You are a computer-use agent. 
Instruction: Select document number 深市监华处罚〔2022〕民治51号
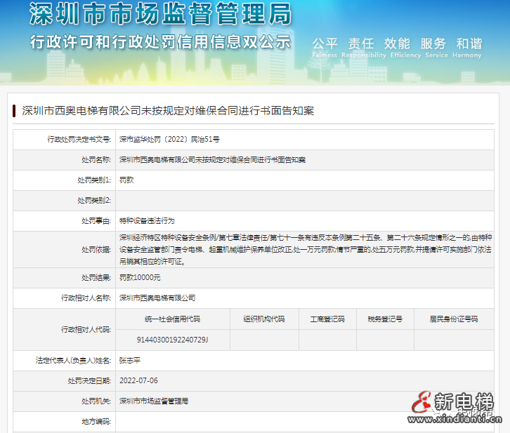click(x=169, y=140)
